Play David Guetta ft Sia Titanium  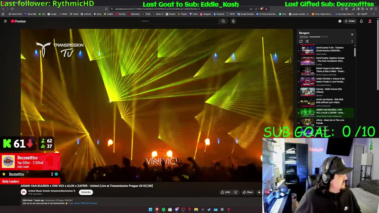[x=326, y=51]
